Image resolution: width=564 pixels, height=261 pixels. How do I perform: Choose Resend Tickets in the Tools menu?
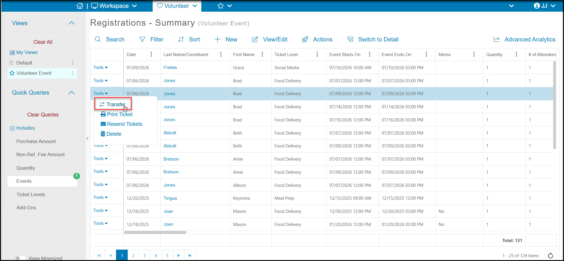(121, 124)
